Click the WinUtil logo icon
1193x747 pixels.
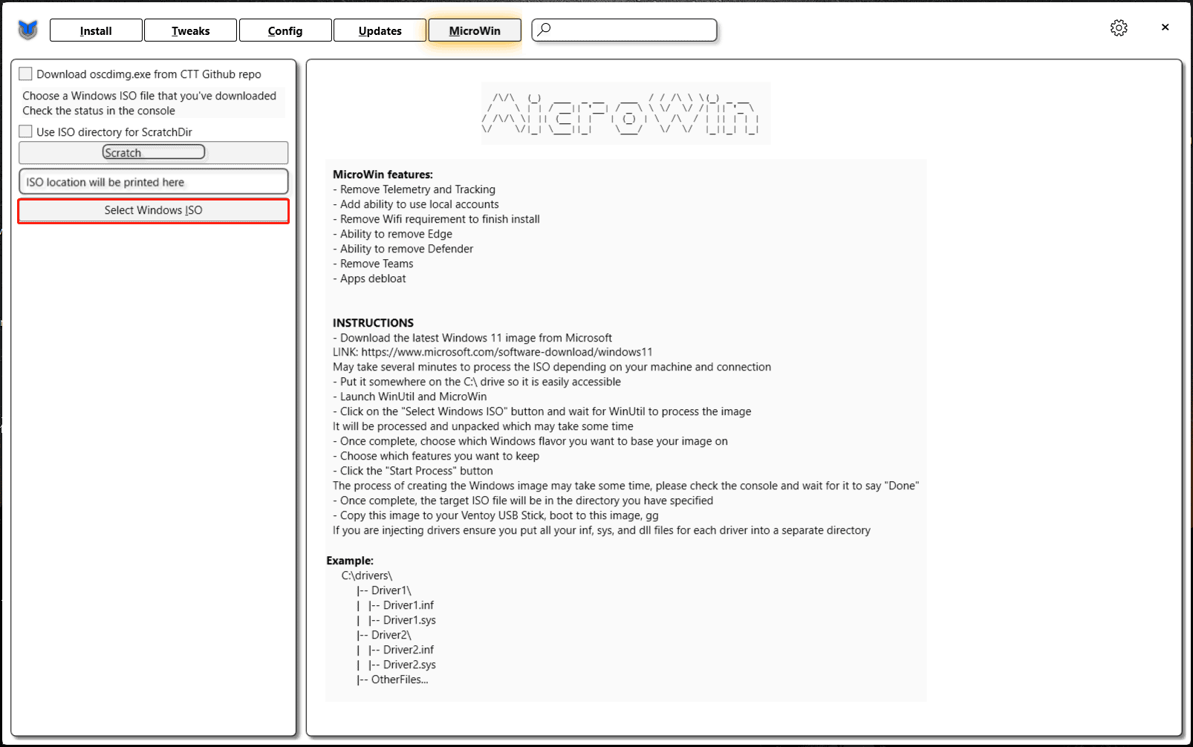[28, 30]
